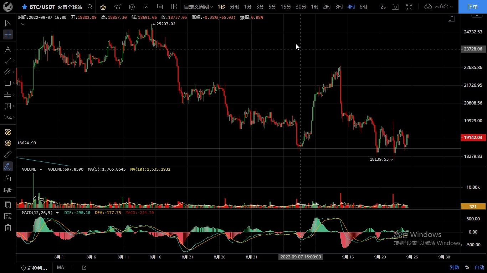
Task: Toggle auto scale 自动
Action: click(480, 267)
